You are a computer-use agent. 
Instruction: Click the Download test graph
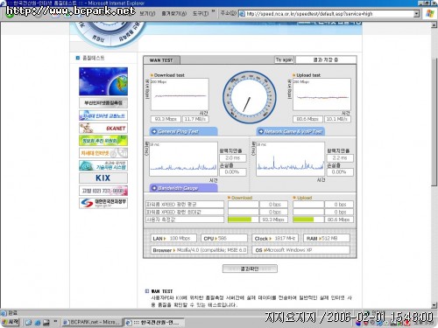click(180, 94)
